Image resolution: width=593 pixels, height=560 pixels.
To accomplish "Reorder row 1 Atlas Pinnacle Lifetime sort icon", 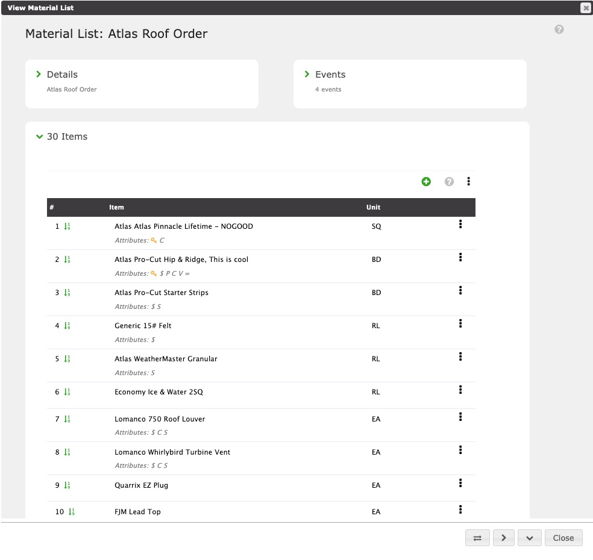I will (67, 226).
